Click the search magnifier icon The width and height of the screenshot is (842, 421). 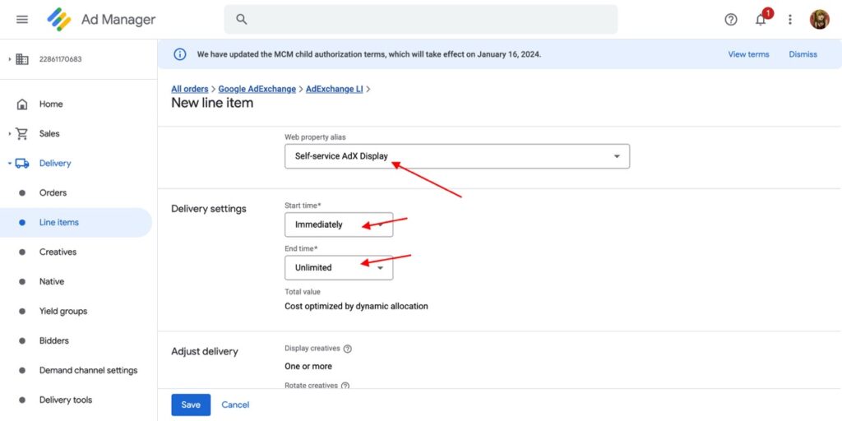click(x=242, y=19)
